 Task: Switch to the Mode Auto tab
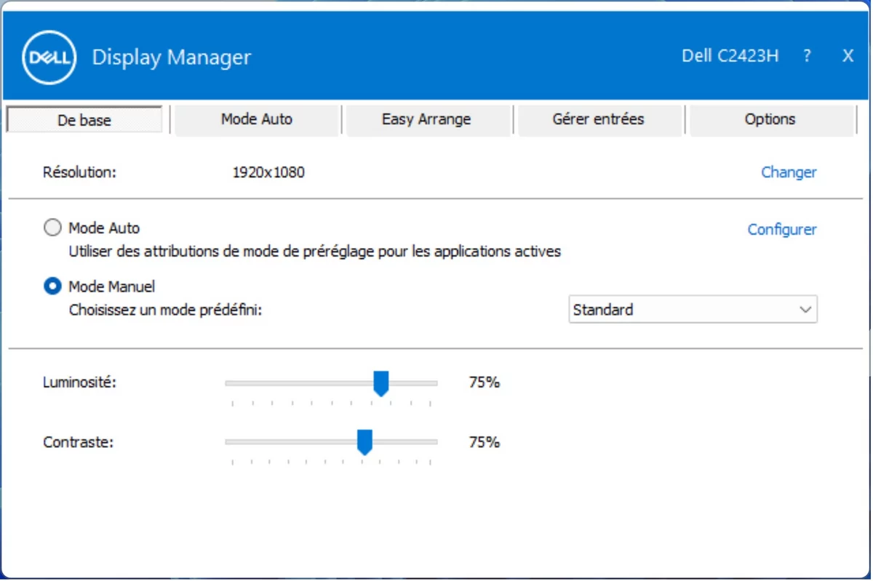point(257,119)
